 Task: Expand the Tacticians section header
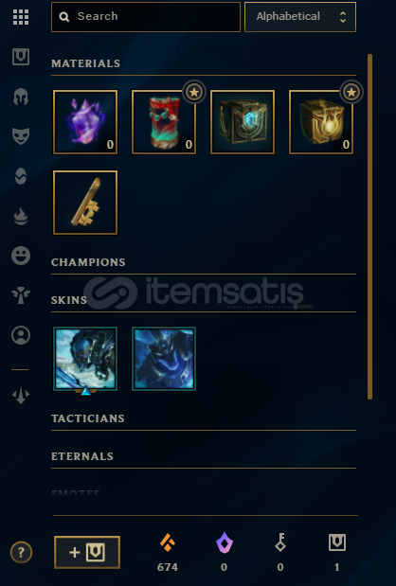coord(88,418)
